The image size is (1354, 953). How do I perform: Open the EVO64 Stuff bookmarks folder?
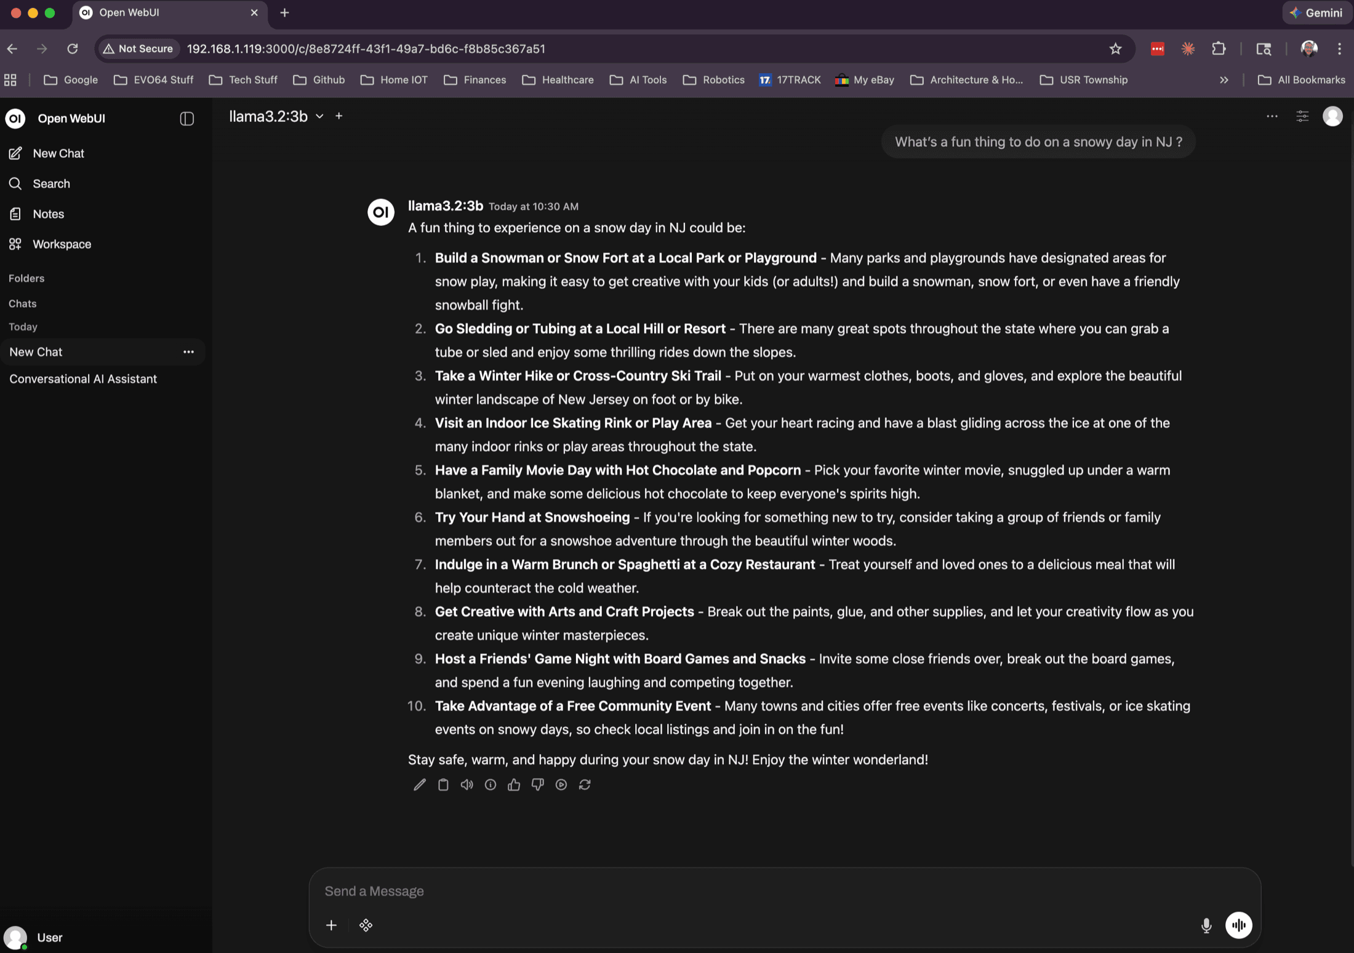[x=153, y=79]
